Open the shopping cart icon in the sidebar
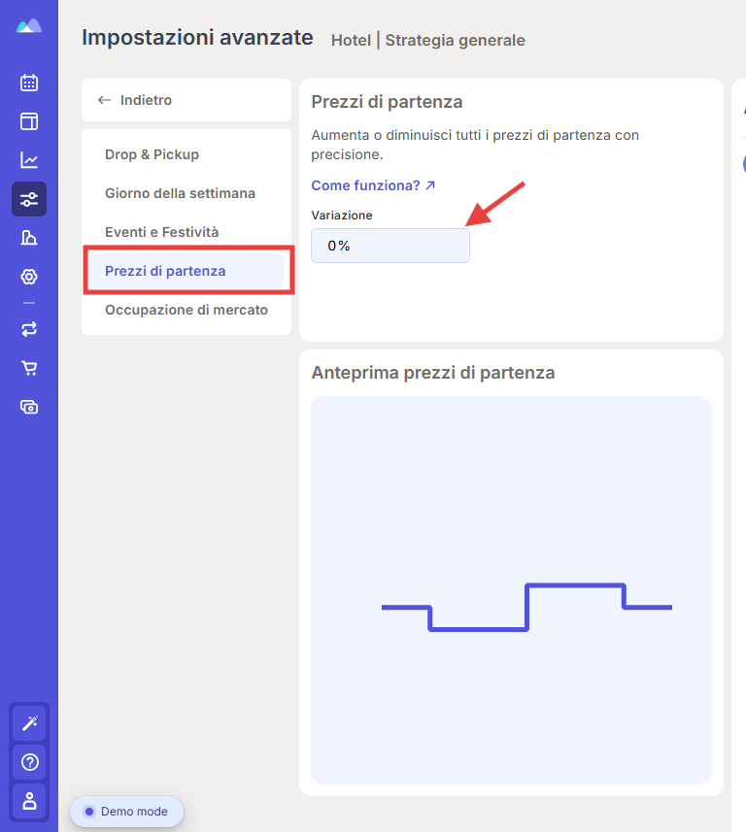Image resolution: width=746 pixels, height=832 pixels. (x=29, y=368)
